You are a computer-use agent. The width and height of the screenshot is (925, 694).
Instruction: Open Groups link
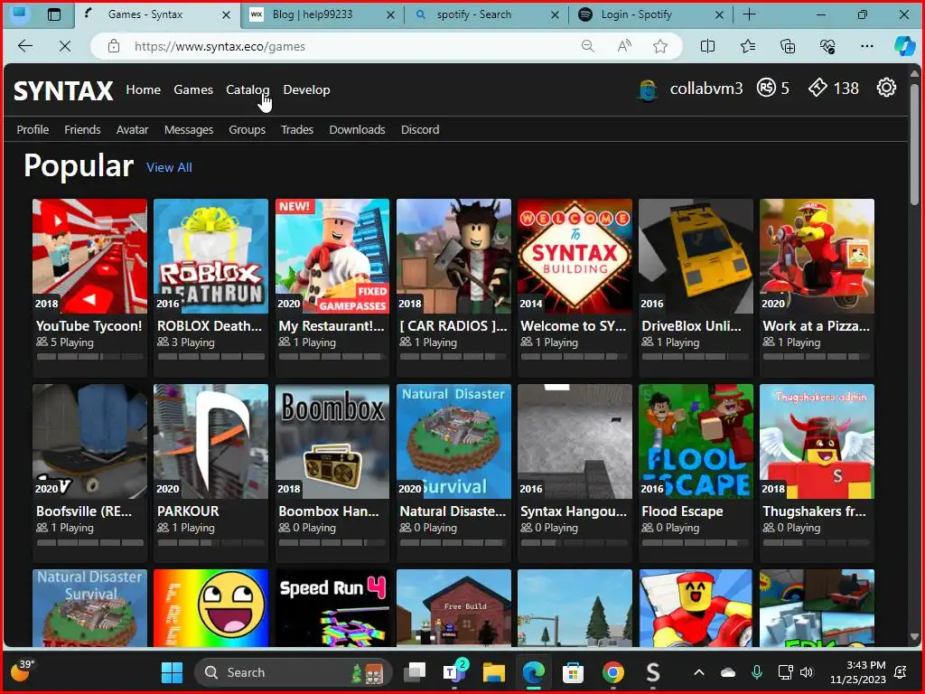248,129
